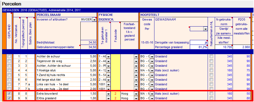Open monster dropdown for Lnks van huis 1e deel
254x102 pixels.
click(x=108, y=84)
